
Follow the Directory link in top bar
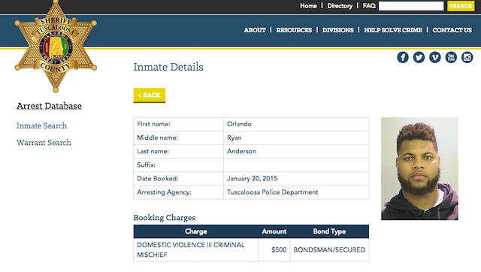[340, 6]
